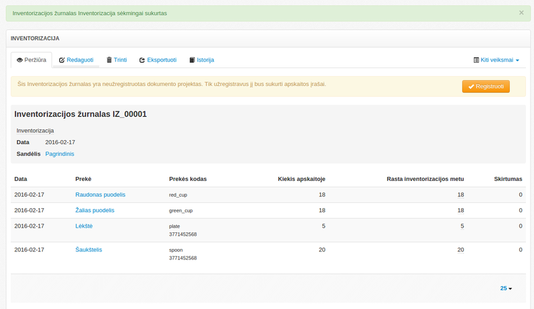Expand the Kiti veiksmai dropdown
534x309 pixels.
point(496,60)
